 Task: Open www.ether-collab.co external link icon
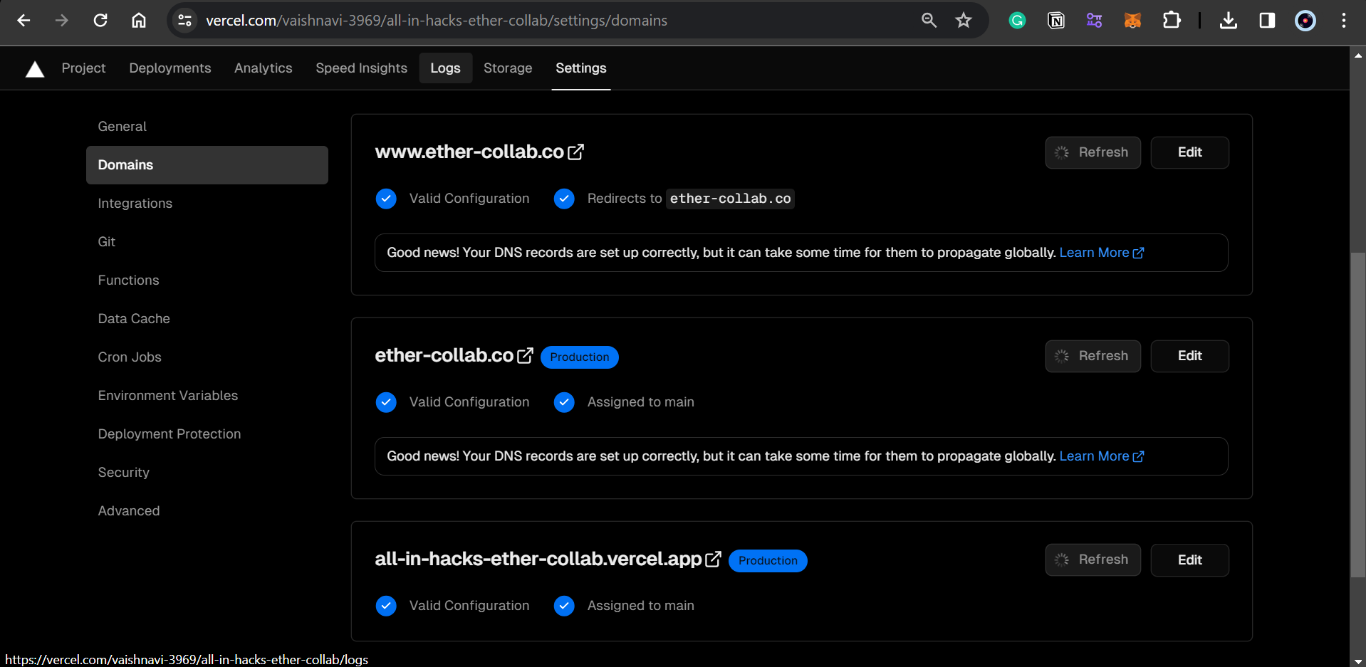(x=575, y=152)
